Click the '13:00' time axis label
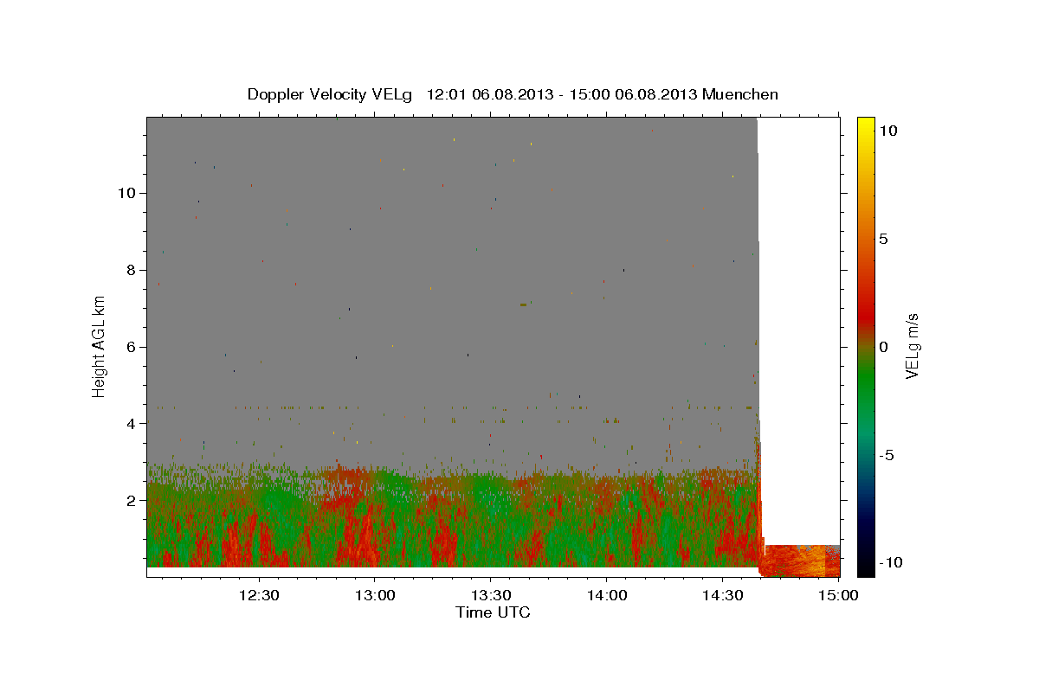The width and height of the screenshot is (1039, 692). [x=375, y=595]
